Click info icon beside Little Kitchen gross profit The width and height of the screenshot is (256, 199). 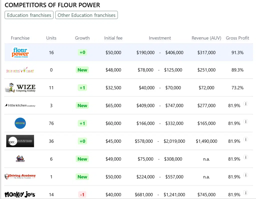246,104
